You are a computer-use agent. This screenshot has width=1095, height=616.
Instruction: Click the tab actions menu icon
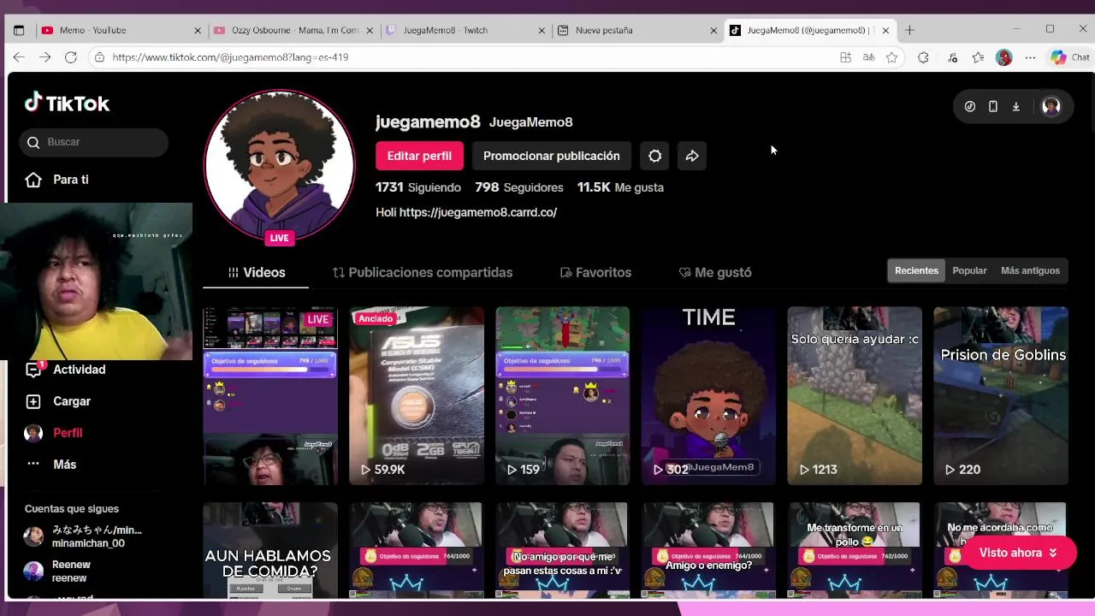point(19,30)
